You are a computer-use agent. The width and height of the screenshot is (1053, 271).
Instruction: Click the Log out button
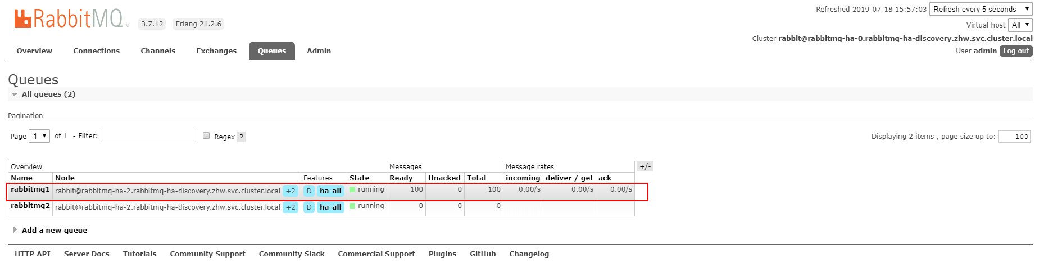coord(1016,51)
